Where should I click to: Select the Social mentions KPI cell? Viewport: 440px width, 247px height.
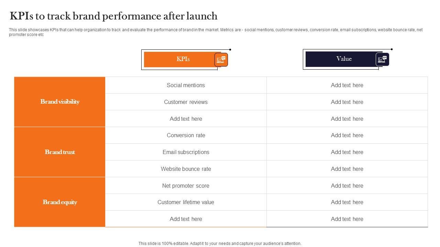[x=186, y=85]
